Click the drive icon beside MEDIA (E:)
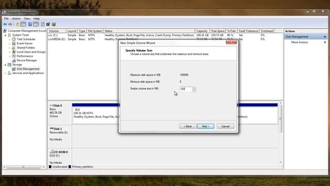 tap(50, 39)
